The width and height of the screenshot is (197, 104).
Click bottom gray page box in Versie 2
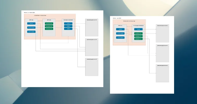click(x=92, y=67)
